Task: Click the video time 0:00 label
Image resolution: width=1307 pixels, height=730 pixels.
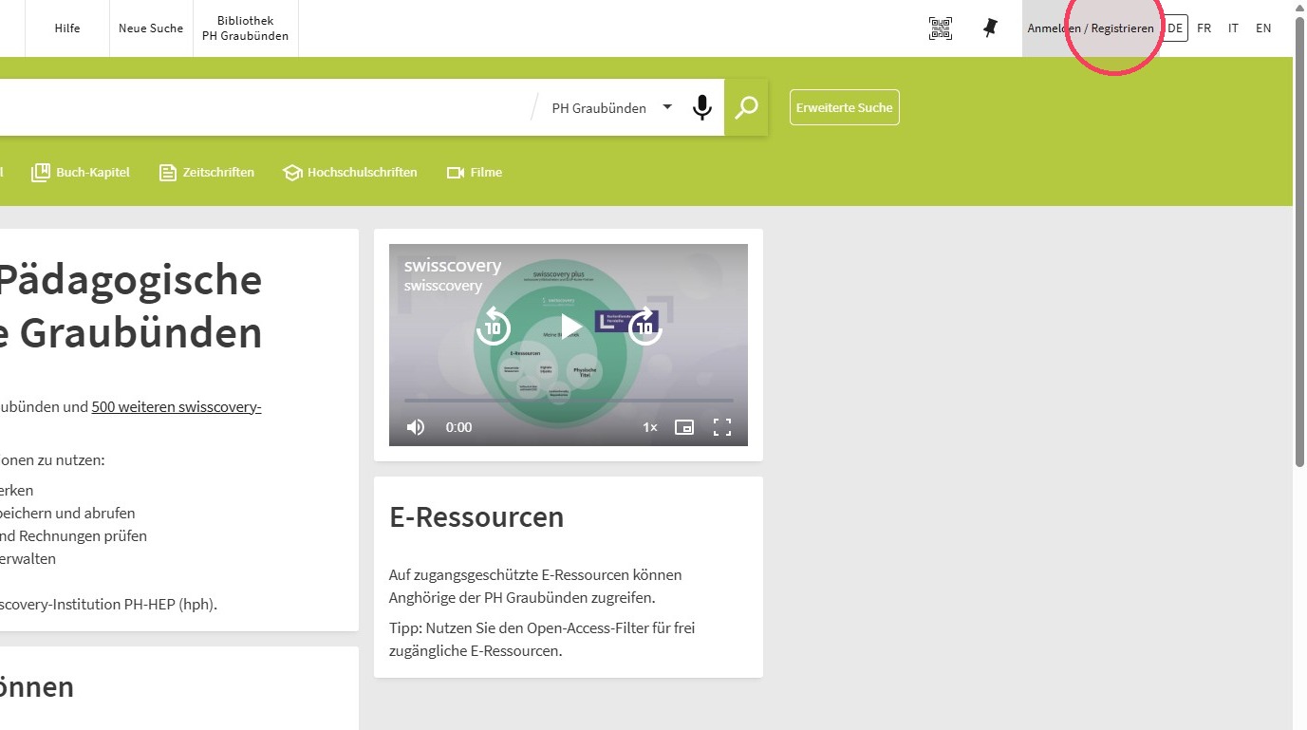Action: (x=459, y=427)
